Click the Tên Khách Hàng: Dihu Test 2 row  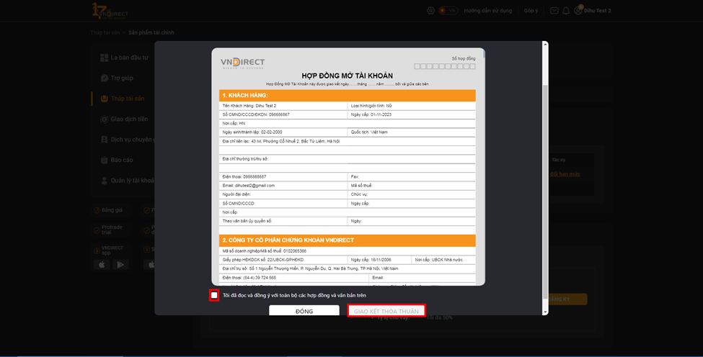tap(283, 106)
